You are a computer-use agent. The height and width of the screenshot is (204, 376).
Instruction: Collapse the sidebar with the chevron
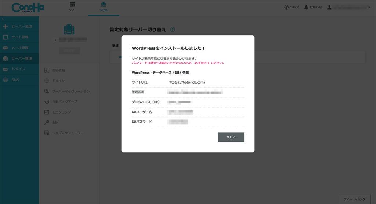[x=3, y=19]
